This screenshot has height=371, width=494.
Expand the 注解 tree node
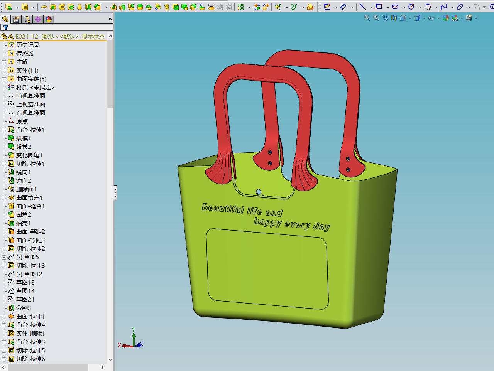coord(4,62)
